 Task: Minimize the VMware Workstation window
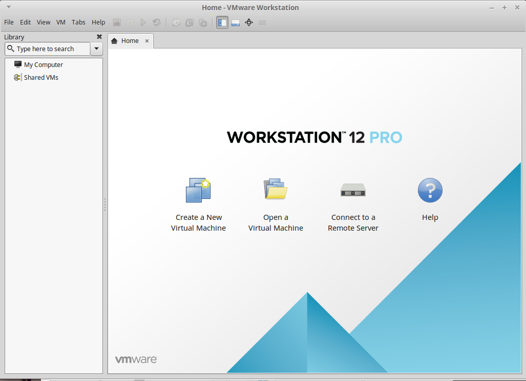(x=492, y=8)
